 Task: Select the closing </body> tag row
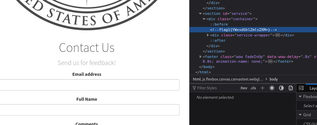click(x=207, y=67)
